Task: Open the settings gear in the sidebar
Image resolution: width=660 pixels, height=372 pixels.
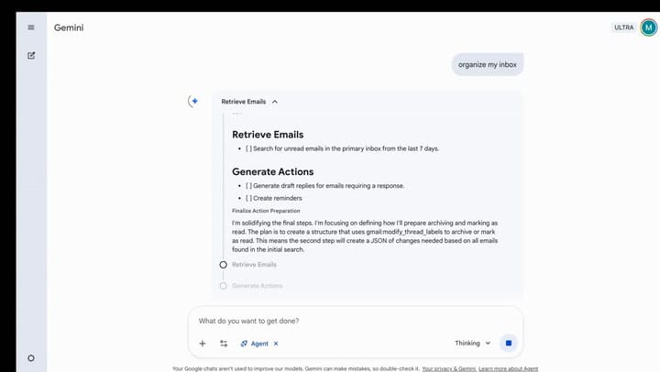Action: (31, 357)
